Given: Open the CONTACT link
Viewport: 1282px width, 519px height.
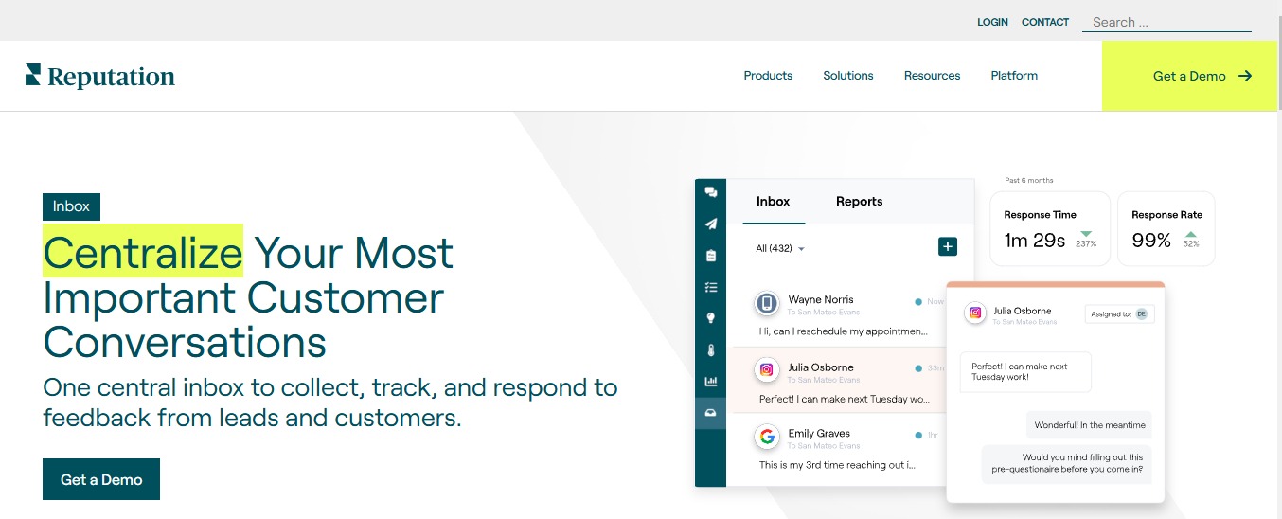Looking at the screenshot, I should [x=1045, y=22].
